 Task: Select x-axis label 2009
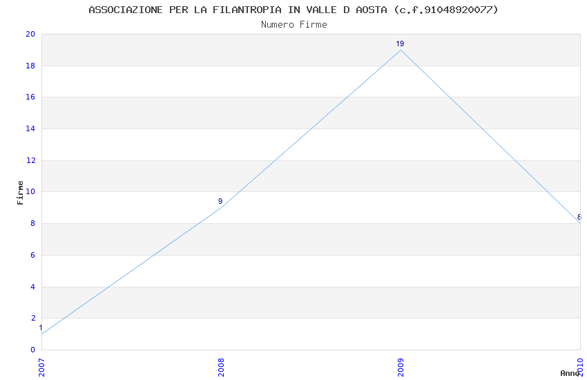401,368
